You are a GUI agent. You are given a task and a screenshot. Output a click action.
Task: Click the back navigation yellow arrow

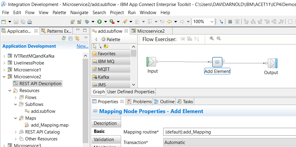pyautogui.click(x=169, y=22)
